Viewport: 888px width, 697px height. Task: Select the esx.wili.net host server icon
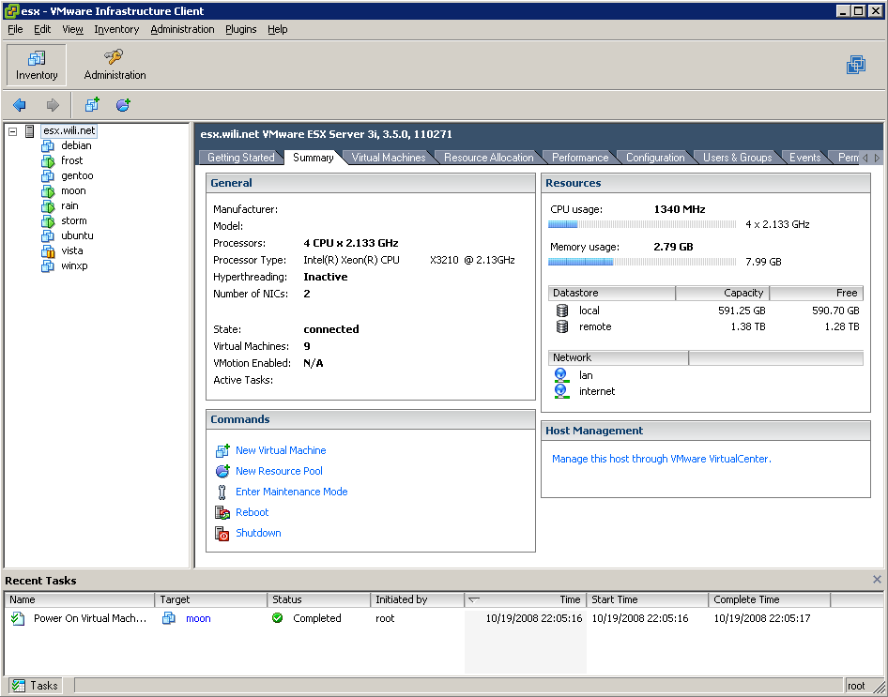[x=29, y=131]
